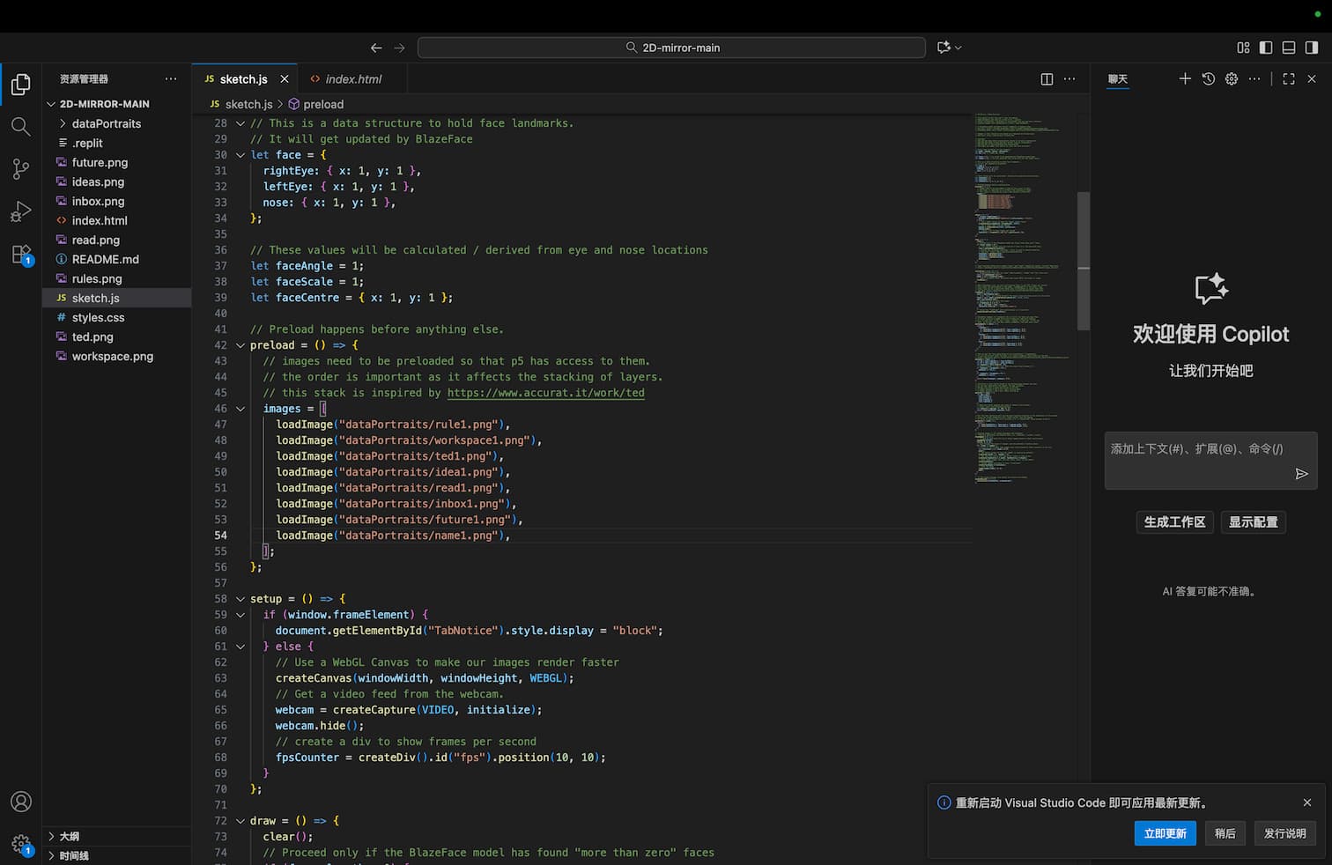Expand the dataPortraits folder
The width and height of the screenshot is (1332, 865).
(x=106, y=123)
